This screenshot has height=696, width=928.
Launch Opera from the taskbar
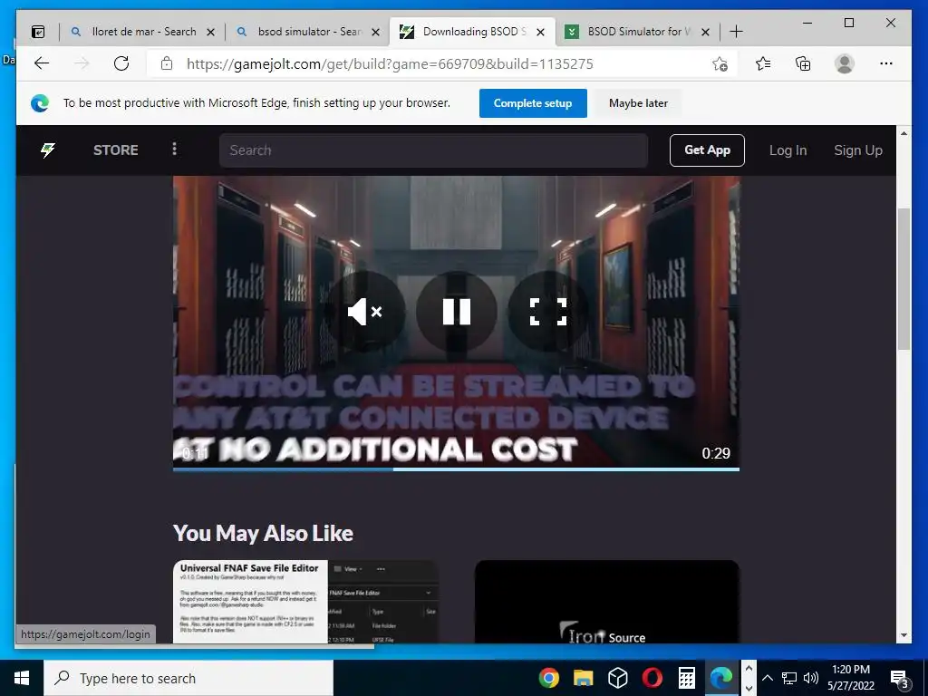tap(652, 678)
